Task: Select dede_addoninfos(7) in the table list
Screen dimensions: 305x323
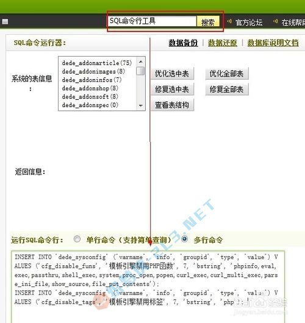Action: click(x=91, y=80)
